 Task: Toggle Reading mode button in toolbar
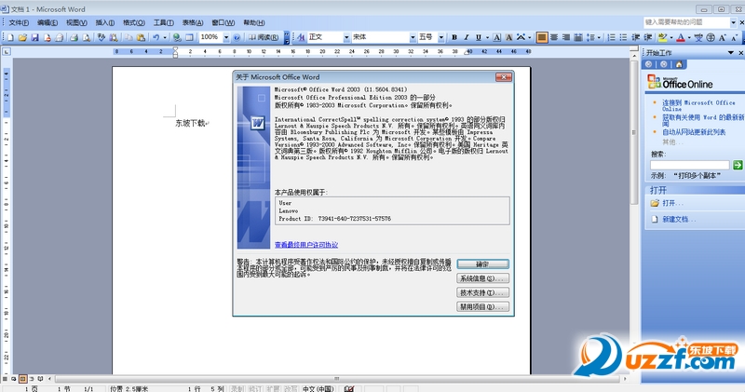pyautogui.click(x=264, y=37)
